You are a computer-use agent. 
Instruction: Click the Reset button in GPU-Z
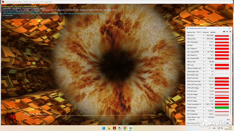pos(228,119)
